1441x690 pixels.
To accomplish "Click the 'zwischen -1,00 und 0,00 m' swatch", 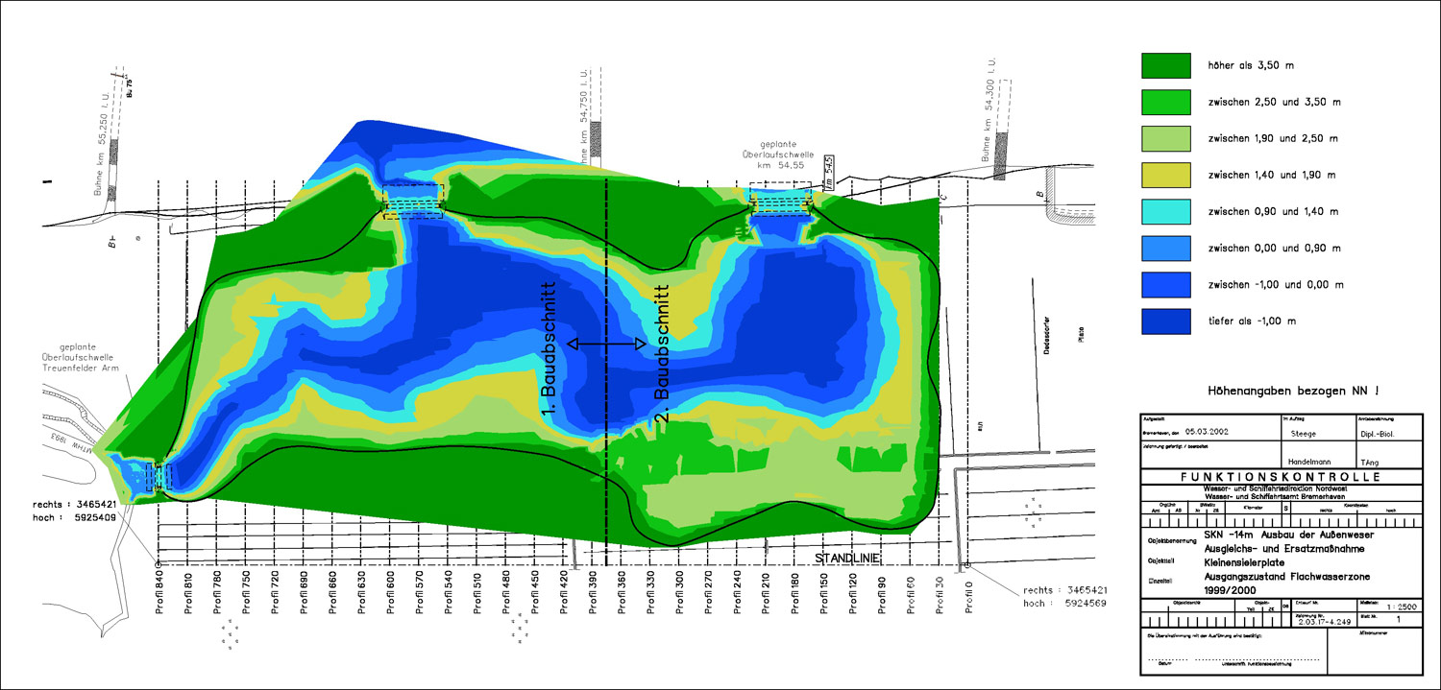I will click(x=1165, y=285).
